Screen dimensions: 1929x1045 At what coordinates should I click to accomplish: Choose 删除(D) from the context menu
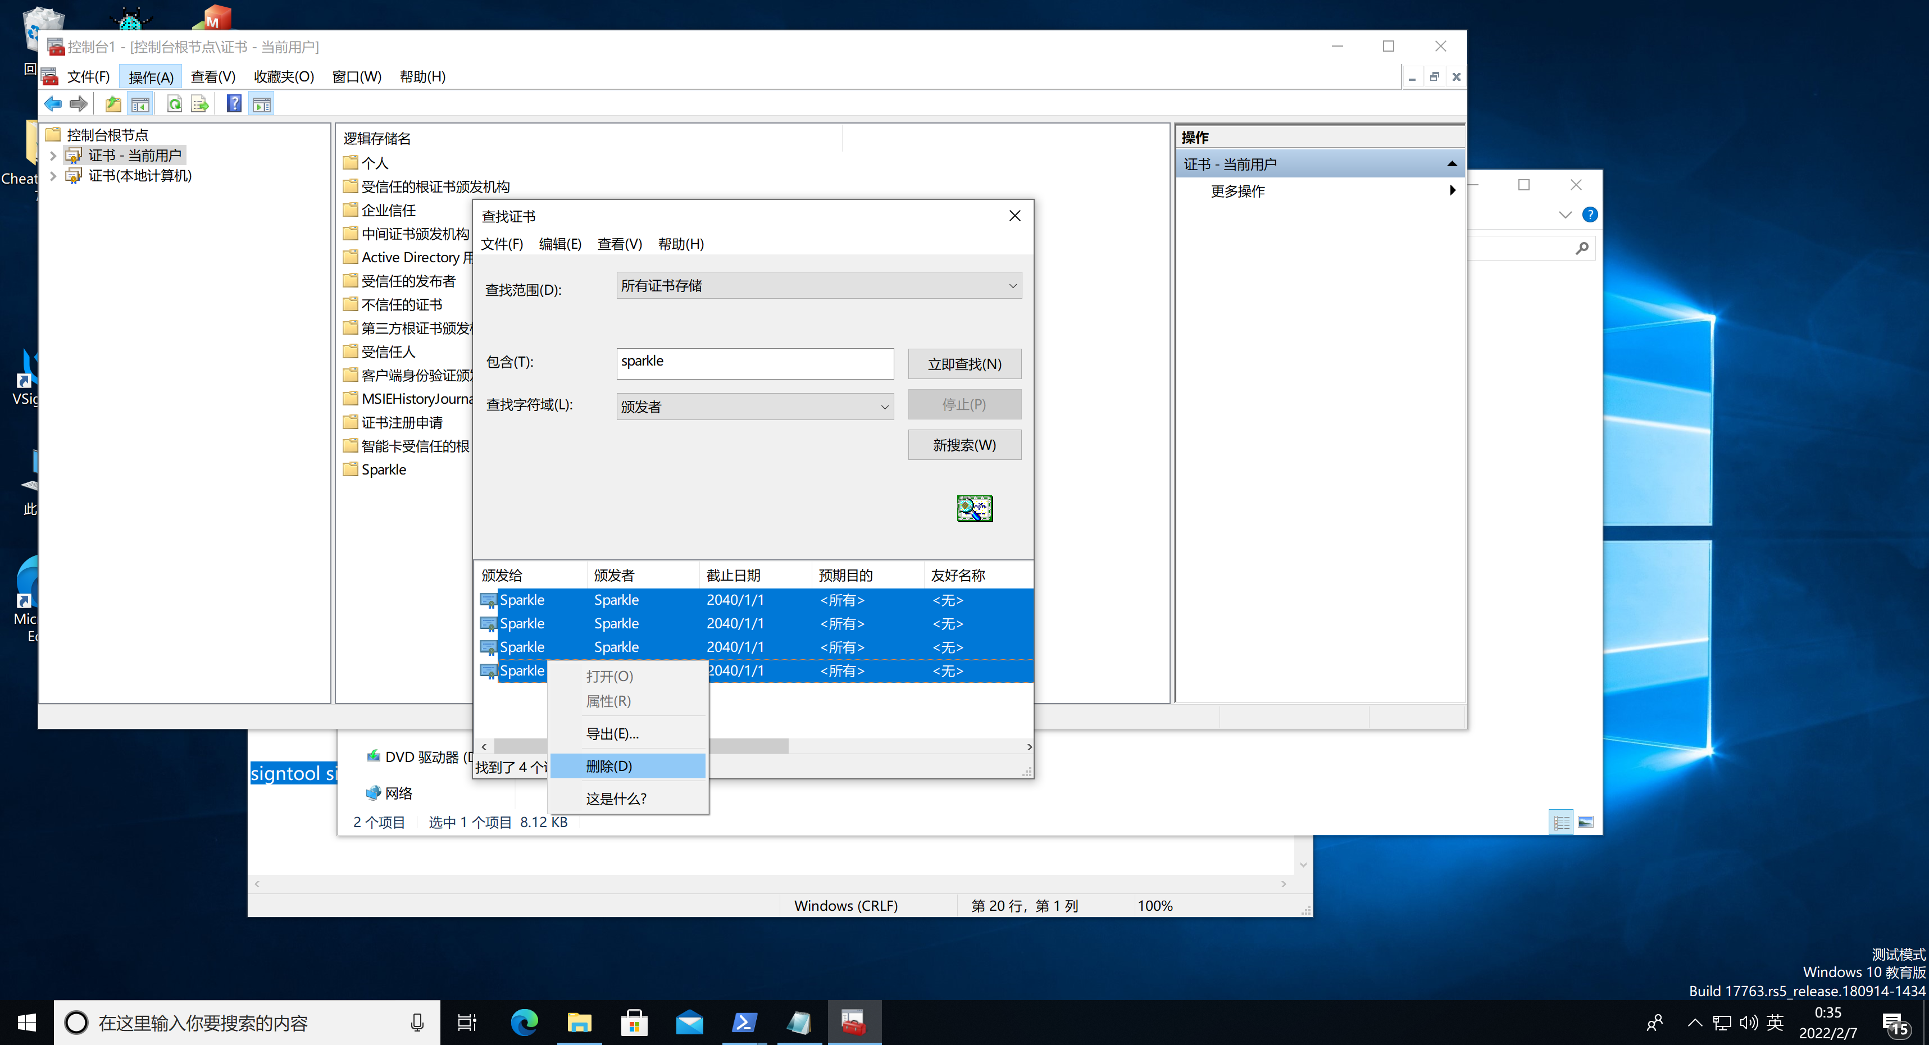tap(609, 766)
